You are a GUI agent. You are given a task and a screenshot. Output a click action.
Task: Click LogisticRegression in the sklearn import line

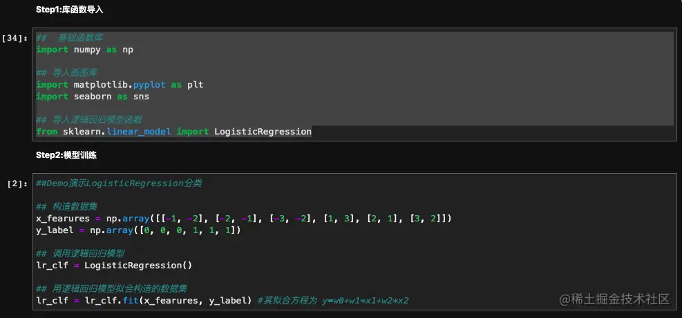(263, 131)
